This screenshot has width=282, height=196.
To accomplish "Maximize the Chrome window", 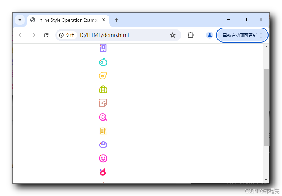I will [245, 19].
